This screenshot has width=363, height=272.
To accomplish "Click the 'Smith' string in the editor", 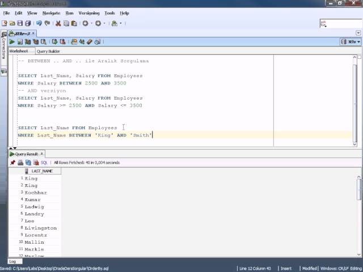I will point(141,135).
